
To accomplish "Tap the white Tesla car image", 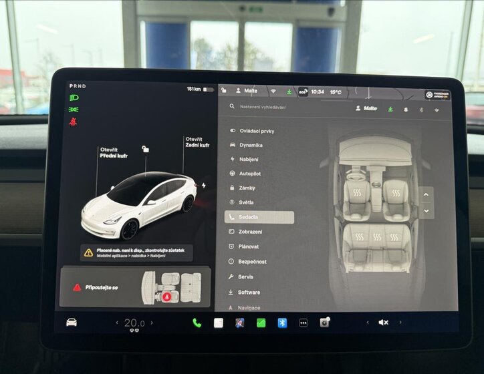I will [139, 205].
